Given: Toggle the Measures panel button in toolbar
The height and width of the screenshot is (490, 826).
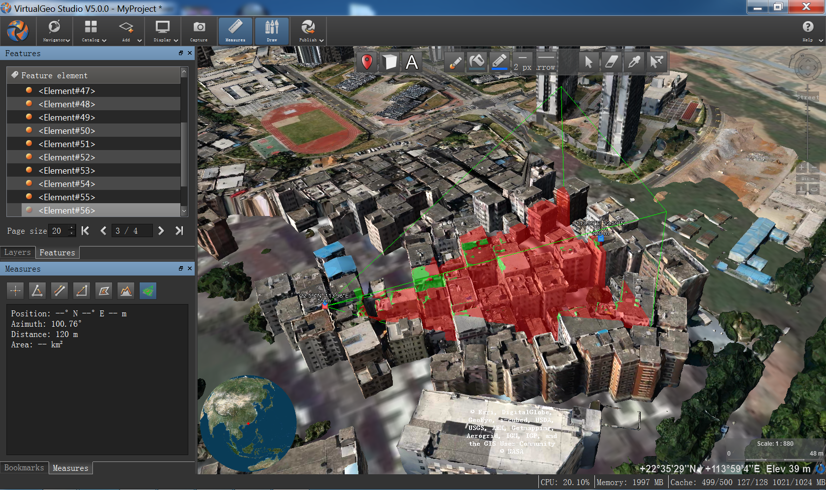Looking at the screenshot, I should tap(235, 31).
